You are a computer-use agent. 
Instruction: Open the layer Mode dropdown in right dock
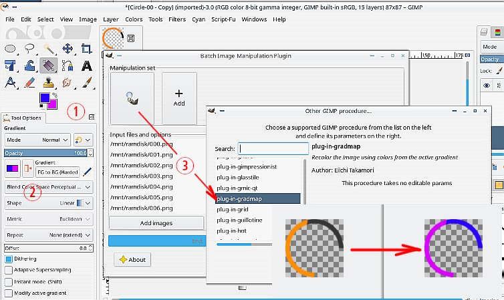point(492,47)
